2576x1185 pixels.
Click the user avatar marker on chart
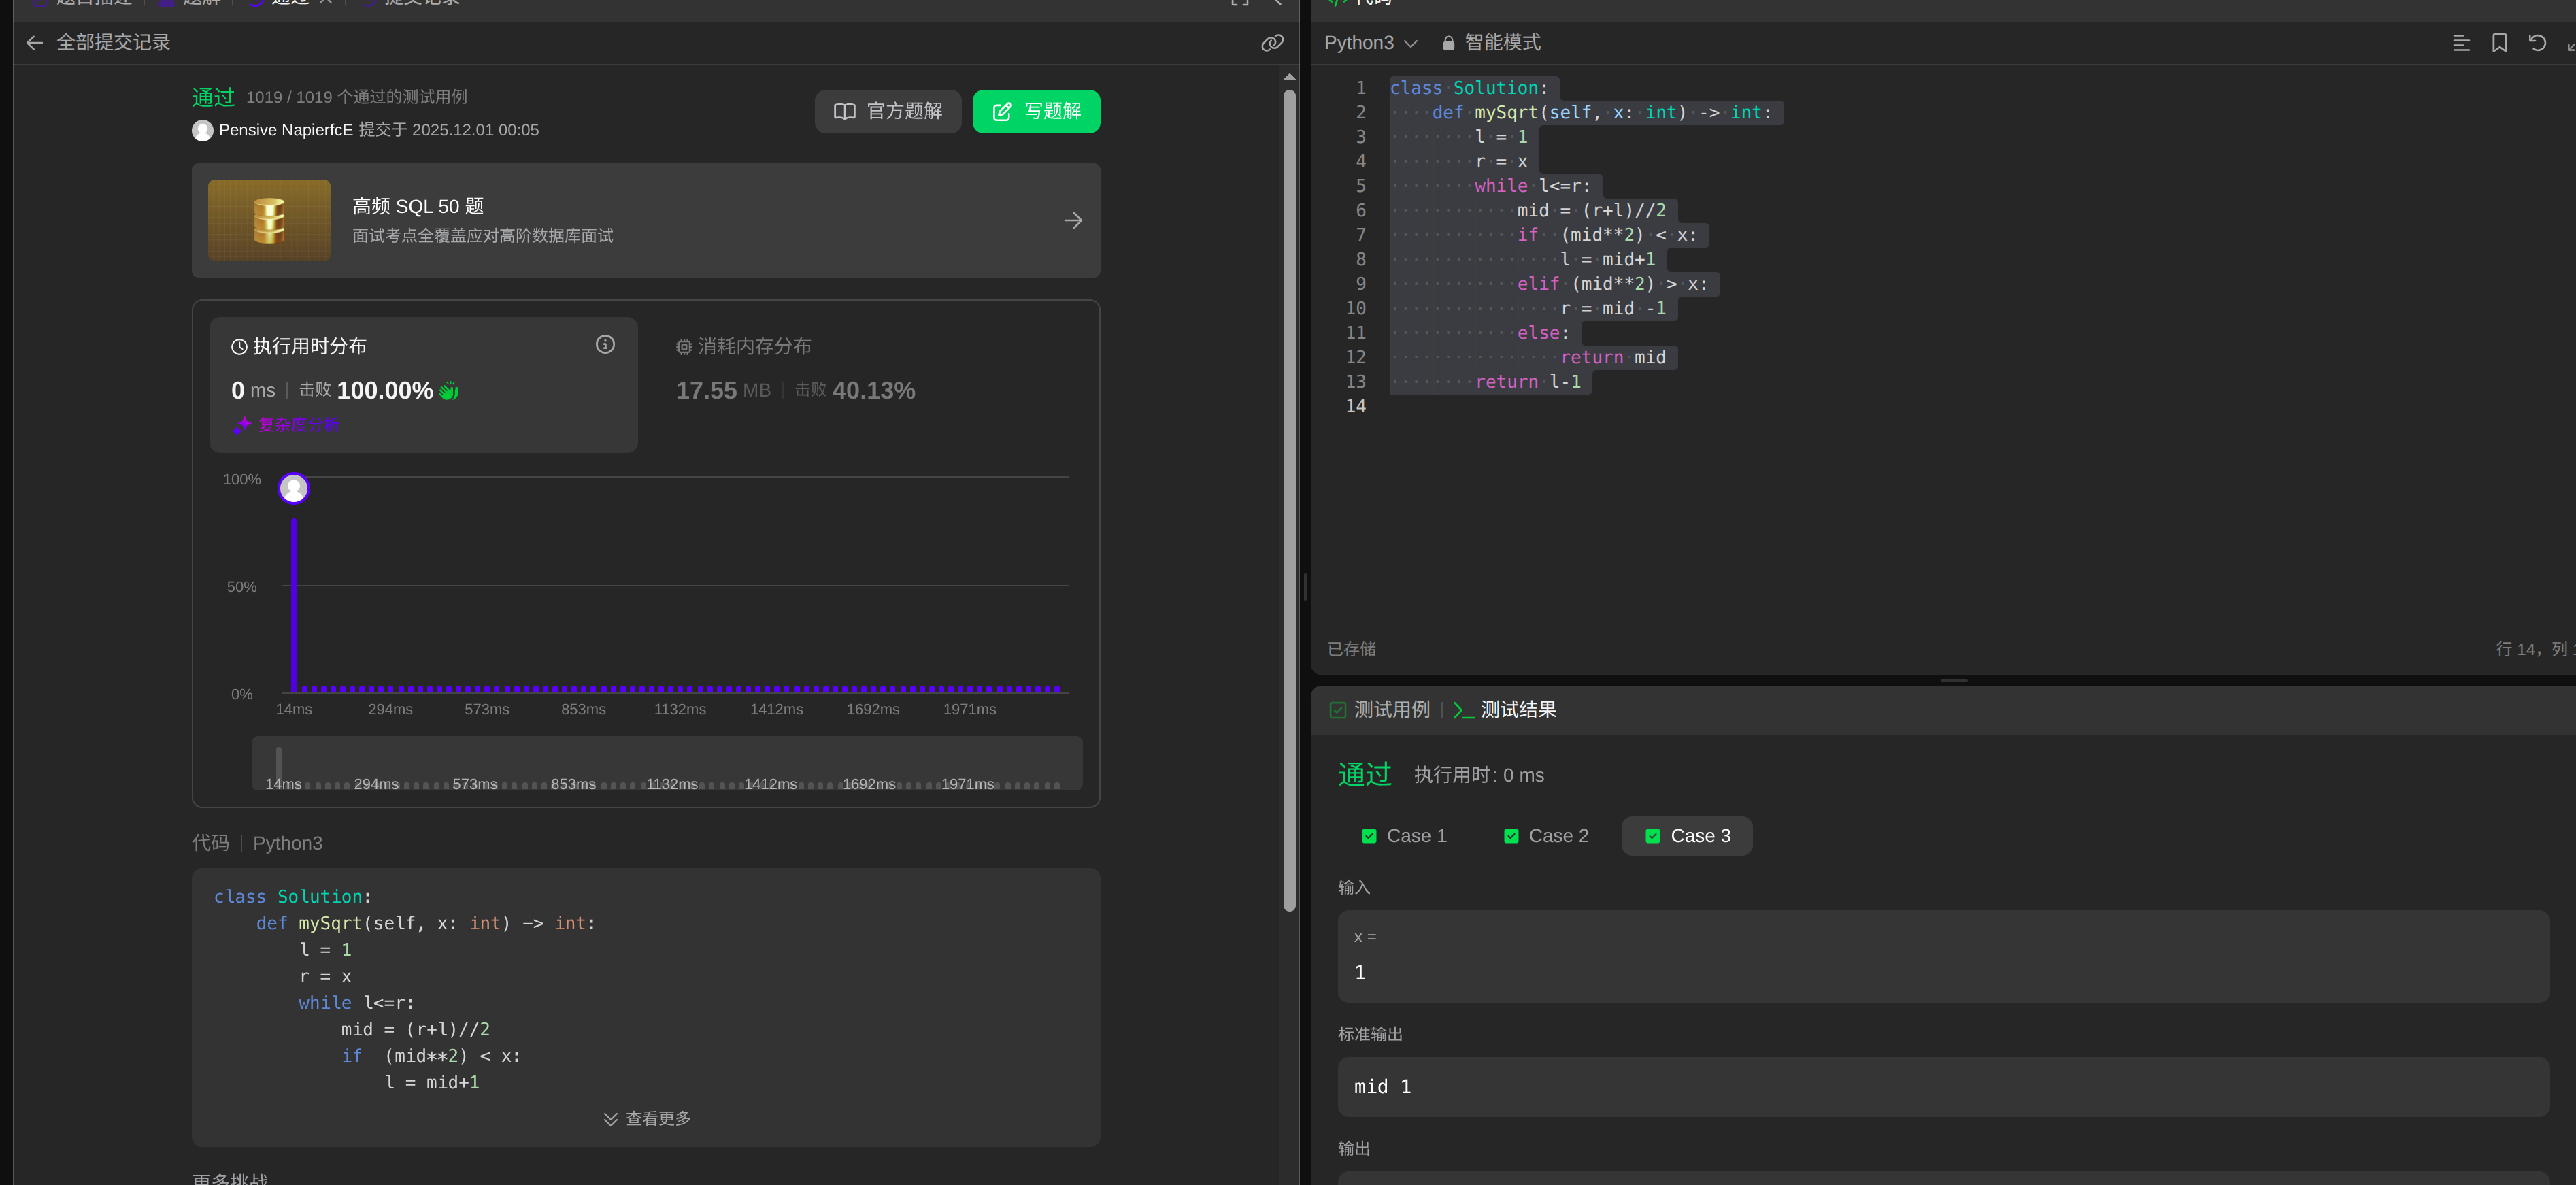click(x=293, y=488)
